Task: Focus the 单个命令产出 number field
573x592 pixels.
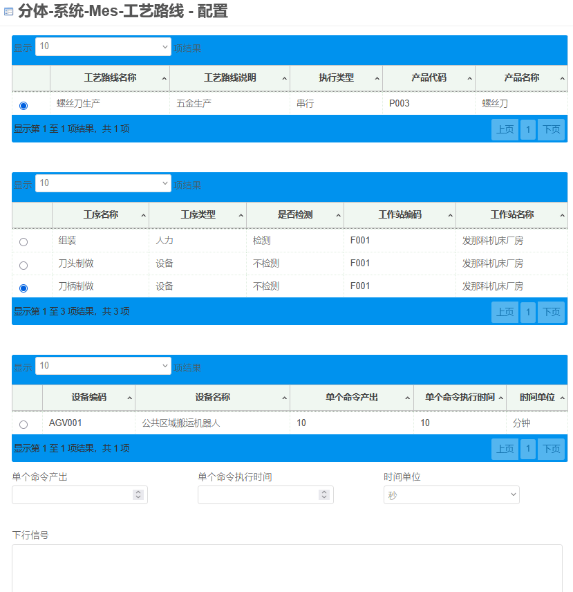Action: (x=79, y=495)
